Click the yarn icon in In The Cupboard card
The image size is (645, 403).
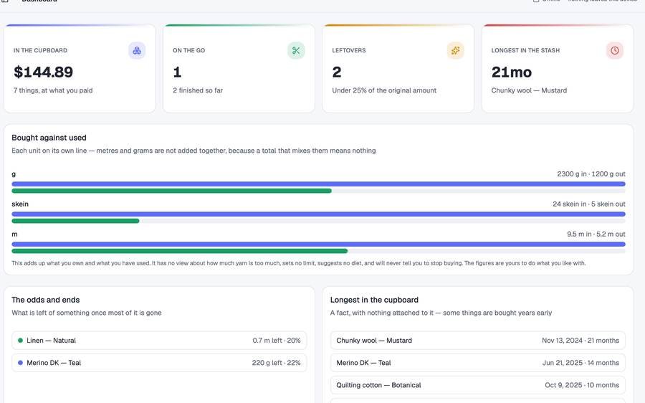tap(137, 51)
